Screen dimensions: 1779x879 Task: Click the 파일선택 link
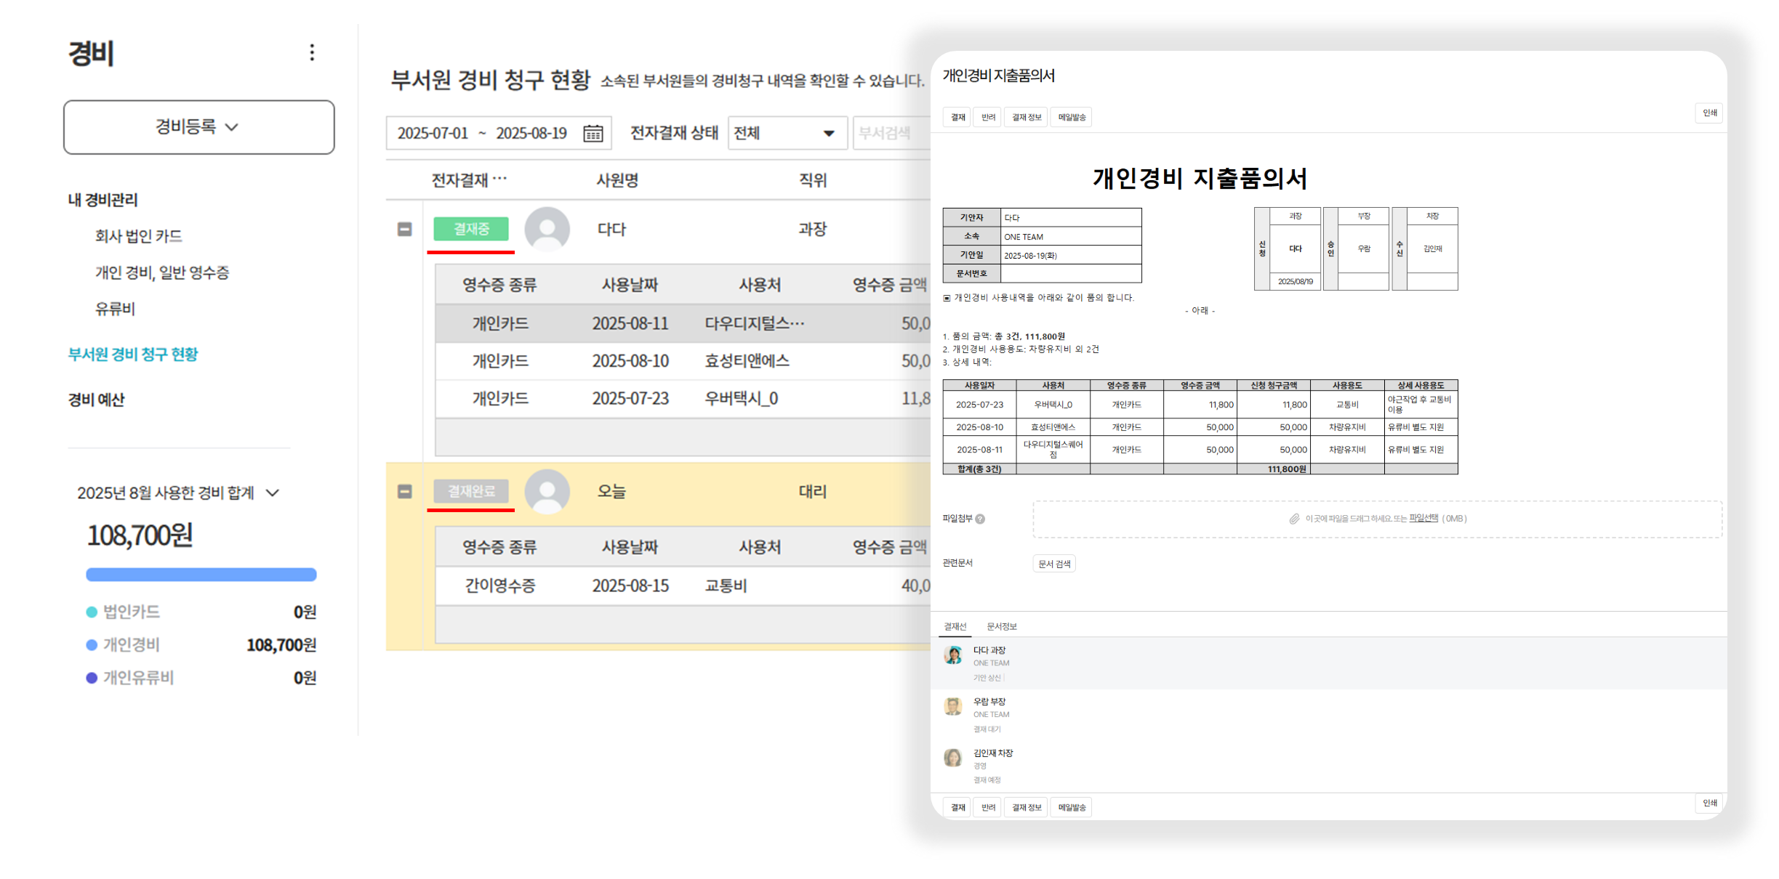[x=1423, y=518]
